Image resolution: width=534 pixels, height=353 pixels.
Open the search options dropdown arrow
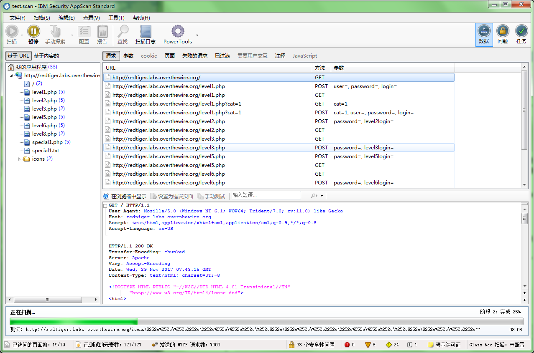(x=322, y=196)
